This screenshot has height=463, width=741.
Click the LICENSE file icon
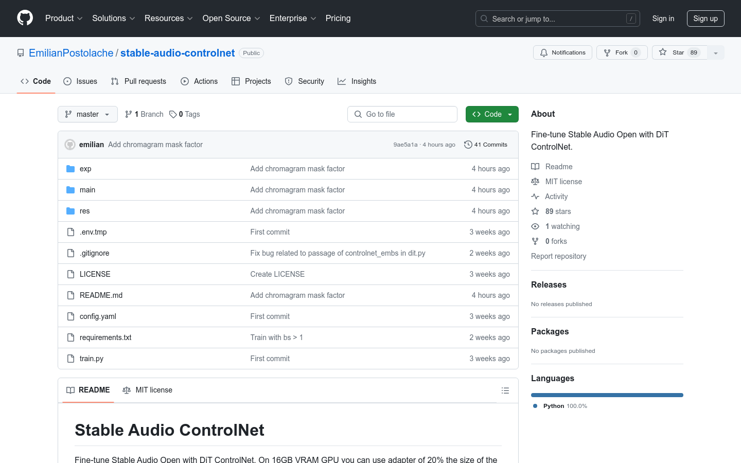point(70,274)
